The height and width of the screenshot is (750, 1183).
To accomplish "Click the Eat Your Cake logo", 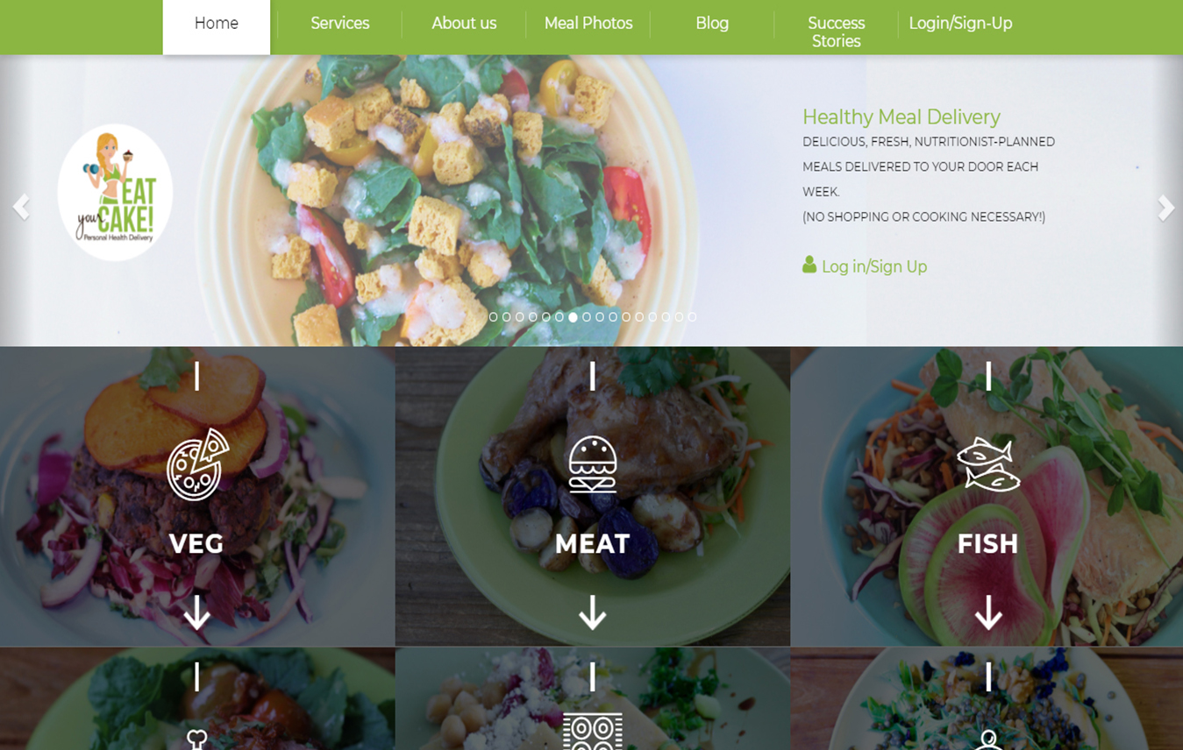I will click(115, 193).
